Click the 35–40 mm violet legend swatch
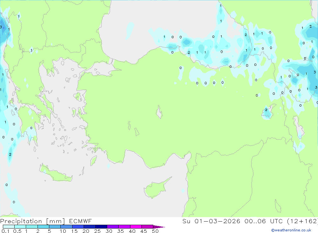318x233 pixels. coord(124,227)
